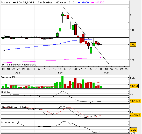Click the magenta MA200 legend swatch
The image size is (142, 134).
click(x=93, y=3)
